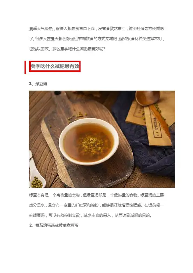Click the line starting 绿豆本身是一个高热量
The height and width of the screenshot is (273, 193).
96,195
